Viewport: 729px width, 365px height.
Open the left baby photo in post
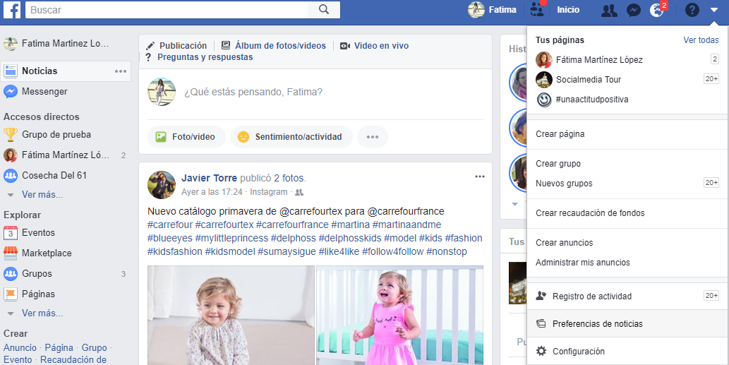click(231, 316)
